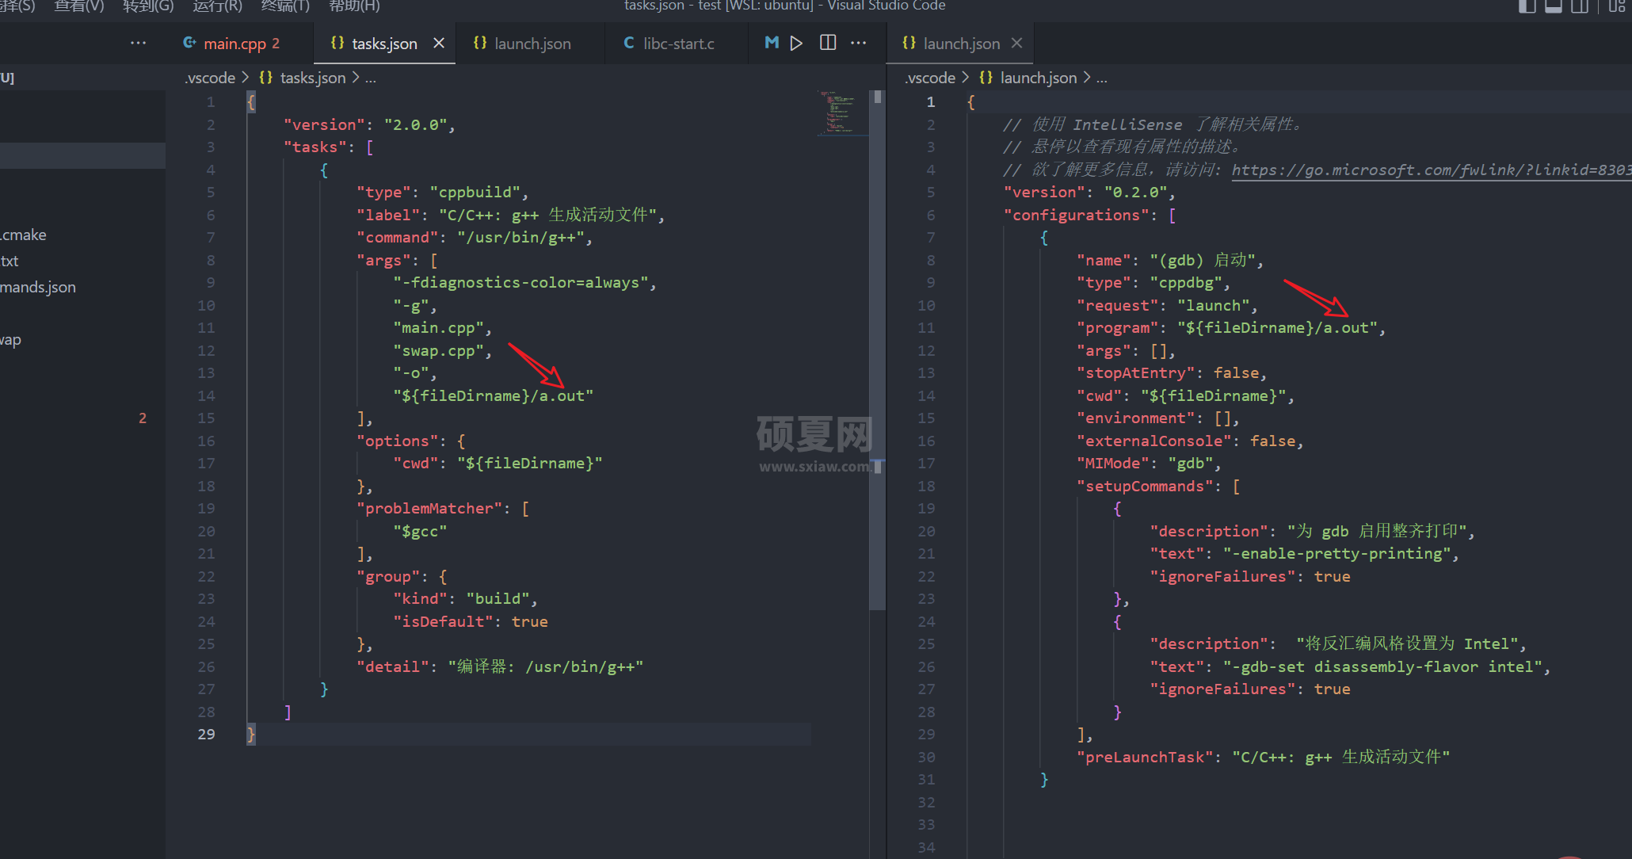Open the 查看(V) menu
The image size is (1632, 859).
click(78, 6)
